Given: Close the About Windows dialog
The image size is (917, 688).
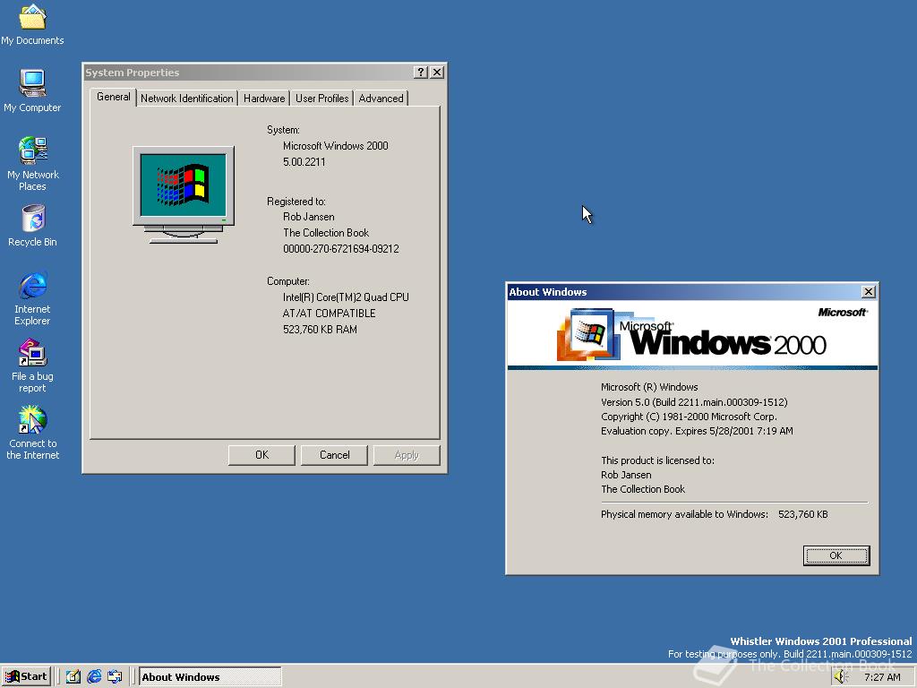Looking at the screenshot, I should [x=869, y=291].
